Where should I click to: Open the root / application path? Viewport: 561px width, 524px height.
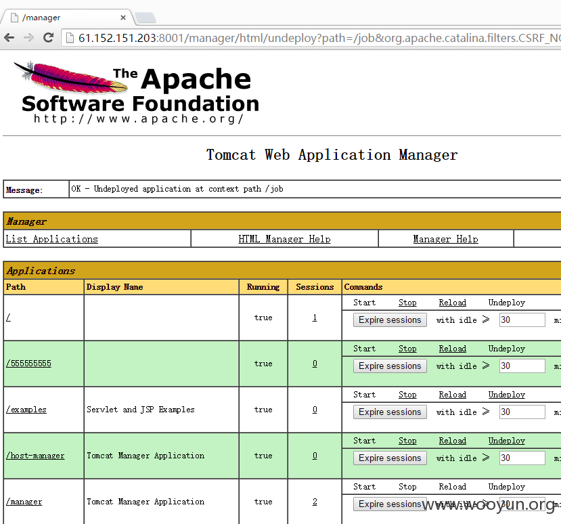[x=8, y=318]
